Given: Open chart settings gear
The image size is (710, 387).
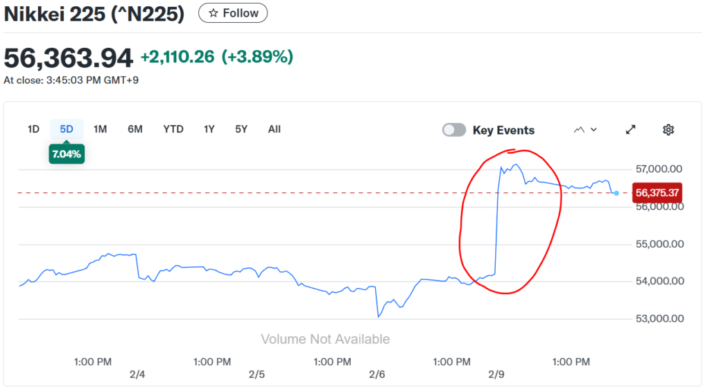Looking at the screenshot, I should [668, 130].
